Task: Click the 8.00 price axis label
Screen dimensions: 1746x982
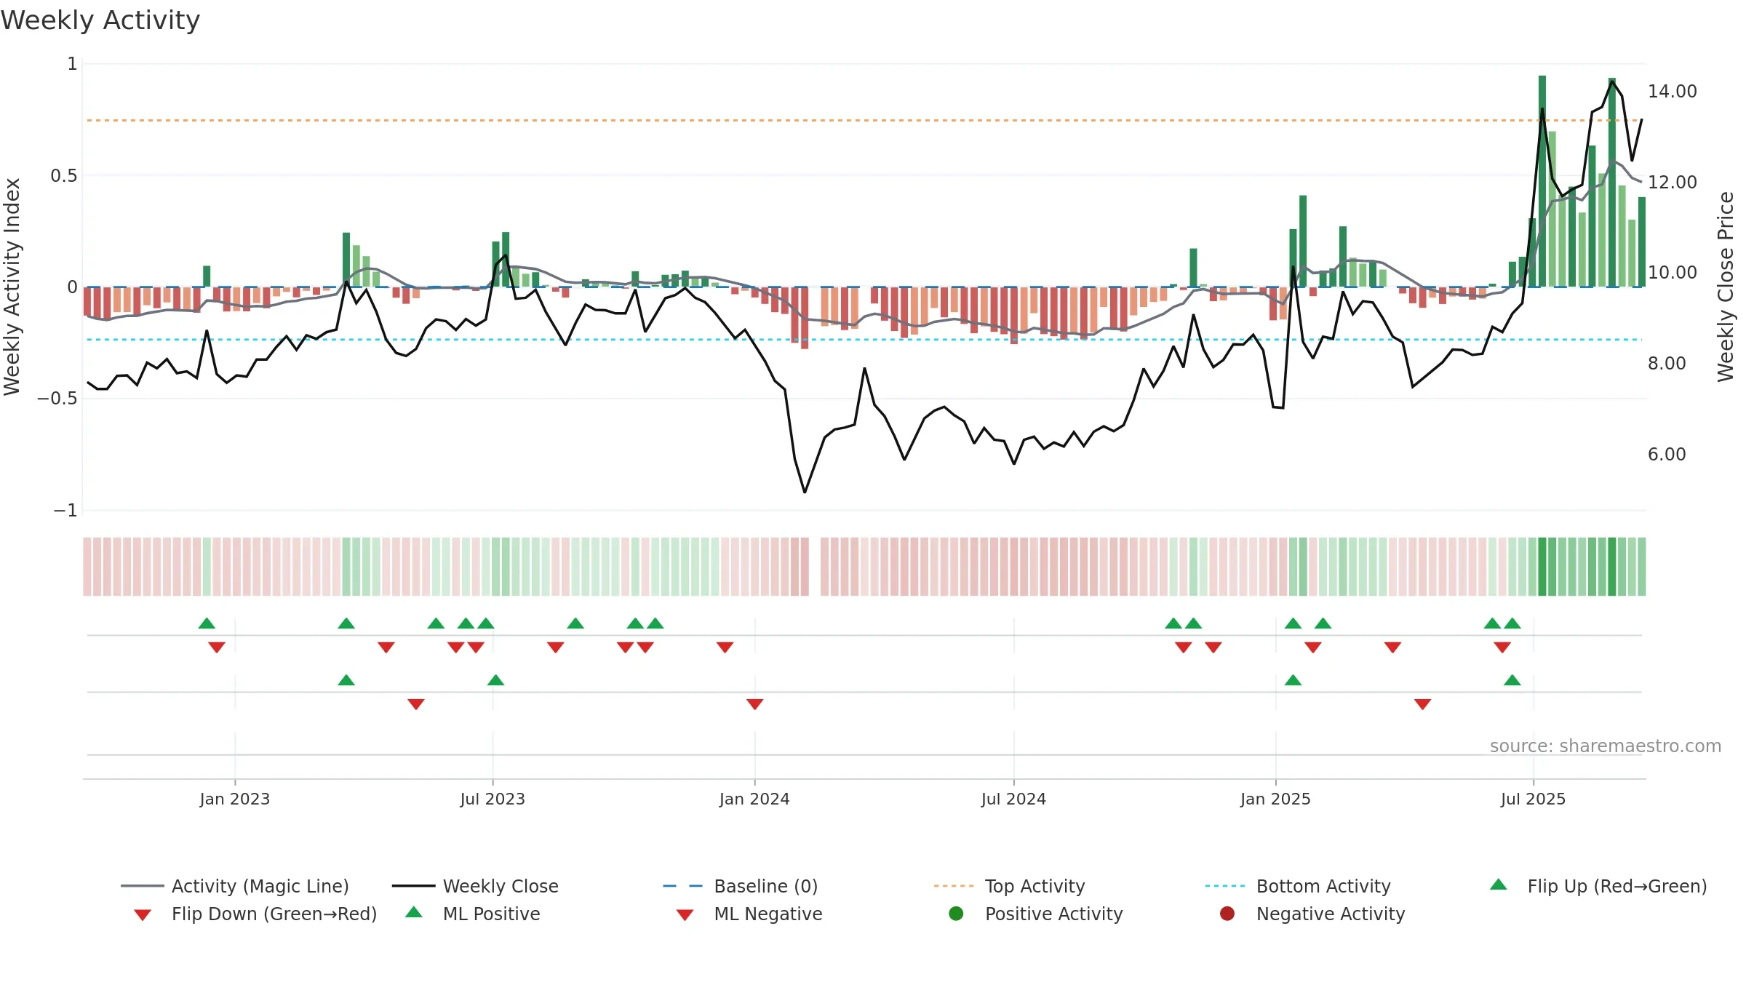Action: point(1667,364)
